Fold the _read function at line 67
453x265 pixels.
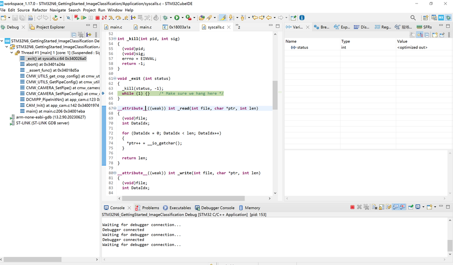[x=115, y=108]
